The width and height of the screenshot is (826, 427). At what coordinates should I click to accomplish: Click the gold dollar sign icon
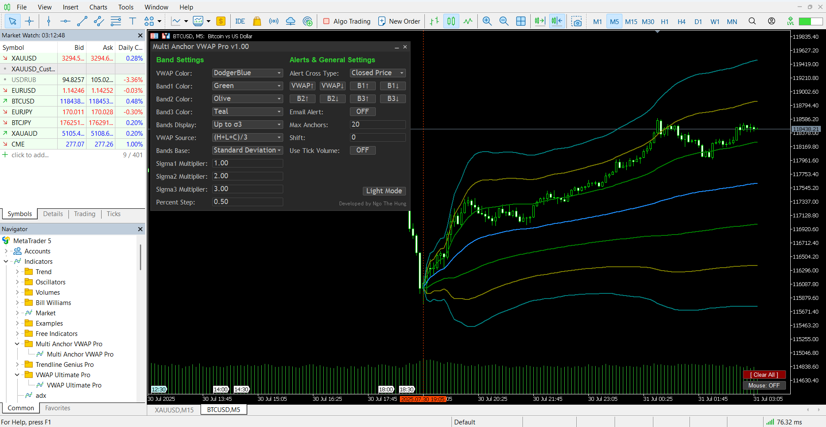pyautogui.click(x=221, y=21)
